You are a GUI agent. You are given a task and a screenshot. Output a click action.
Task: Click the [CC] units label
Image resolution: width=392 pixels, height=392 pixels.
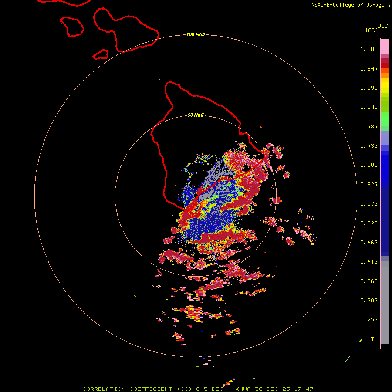point(372,30)
